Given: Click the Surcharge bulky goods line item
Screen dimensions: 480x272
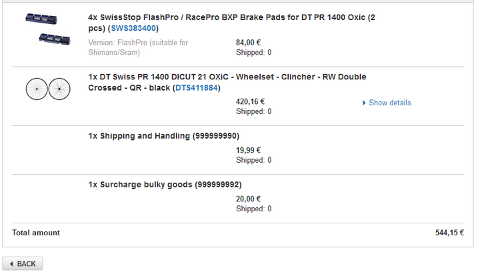Looking at the screenshot, I should pyautogui.click(x=165, y=185).
